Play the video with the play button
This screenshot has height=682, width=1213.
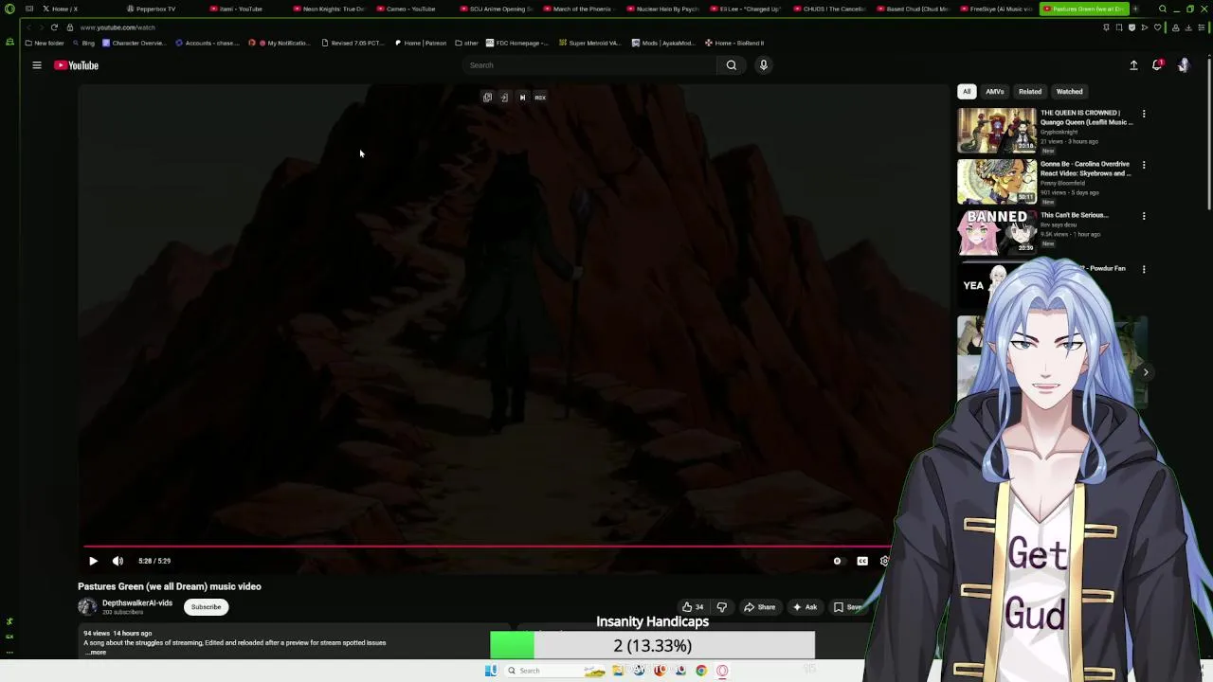click(93, 561)
